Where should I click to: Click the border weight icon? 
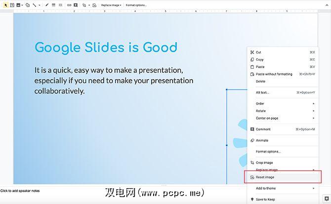click(53, 5)
